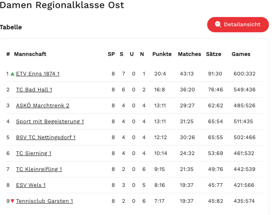
Task: Click the green promotion arrow beside ETV Enns
Action: pos(12,74)
